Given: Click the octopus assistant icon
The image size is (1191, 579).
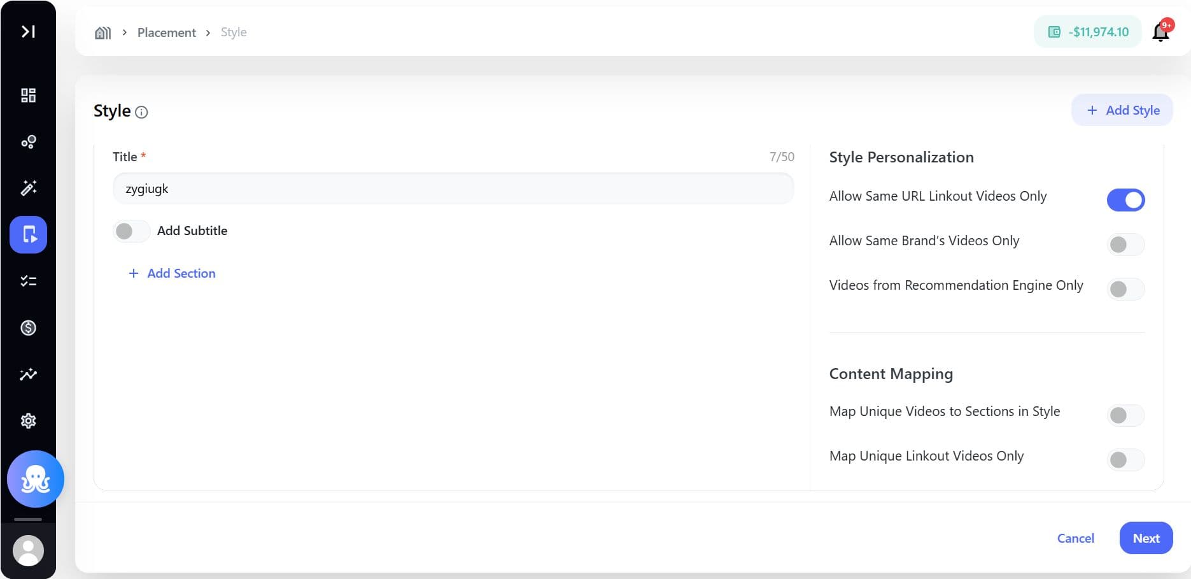Looking at the screenshot, I should click(x=36, y=479).
